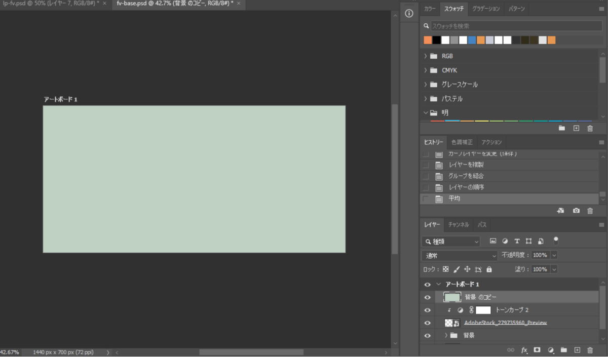Open the Swatches panel menu
The image size is (608, 357).
601,9
